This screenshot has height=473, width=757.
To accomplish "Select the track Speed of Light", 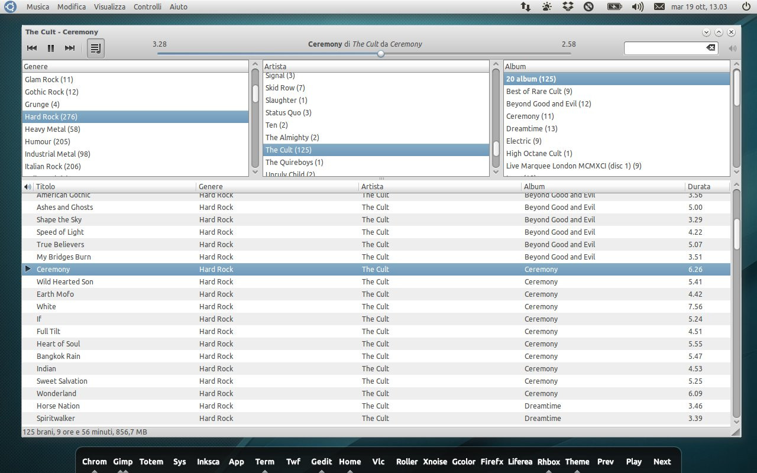I will coord(376,232).
